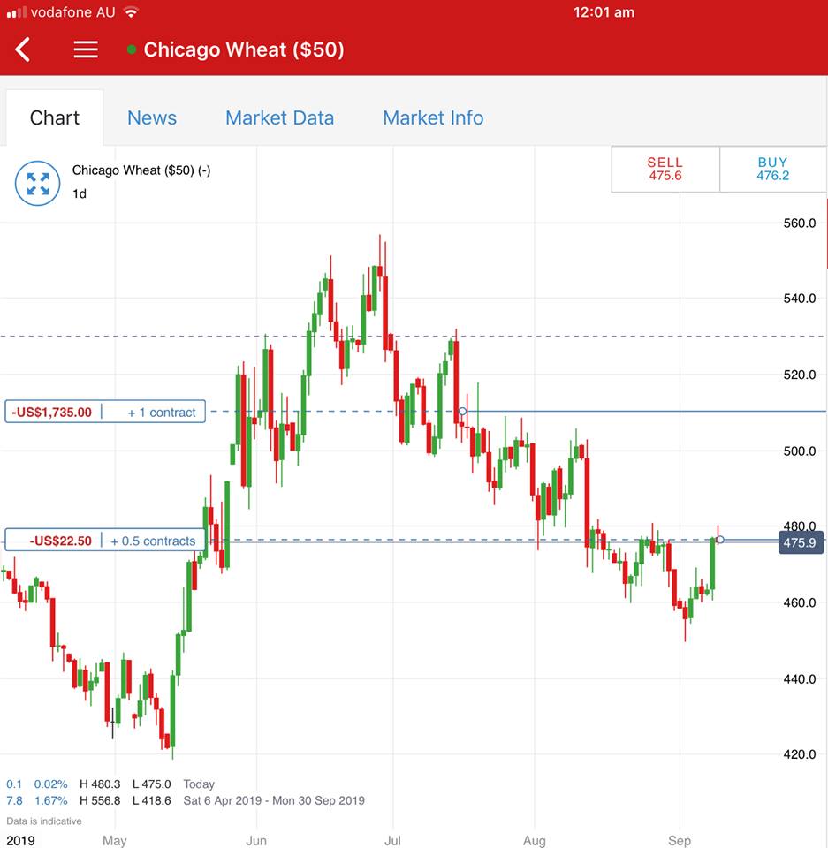Tap the Sep label on time axis
This screenshot has width=828, height=848.
[x=680, y=840]
